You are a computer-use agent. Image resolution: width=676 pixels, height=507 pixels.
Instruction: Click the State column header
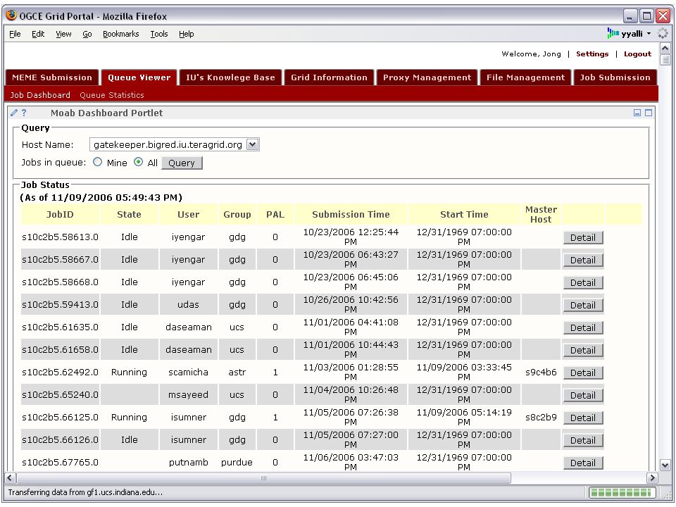pos(129,214)
